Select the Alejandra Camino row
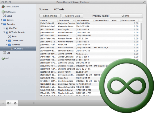Viewport: 154px width, 113px height. 89,23
